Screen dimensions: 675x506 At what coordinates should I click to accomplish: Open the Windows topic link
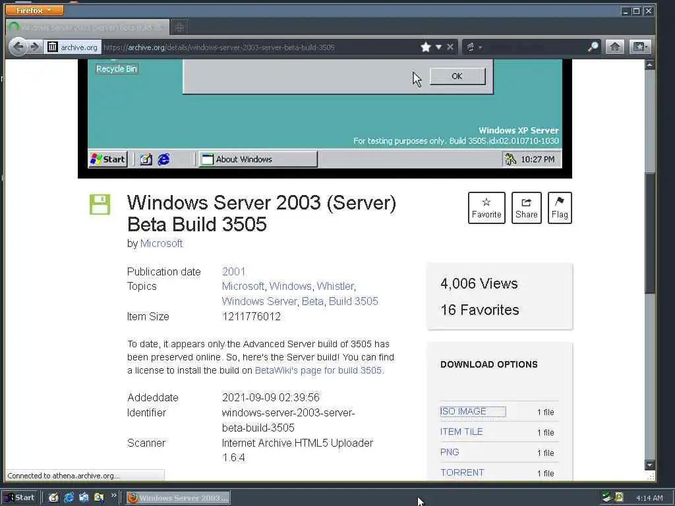pyautogui.click(x=291, y=286)
